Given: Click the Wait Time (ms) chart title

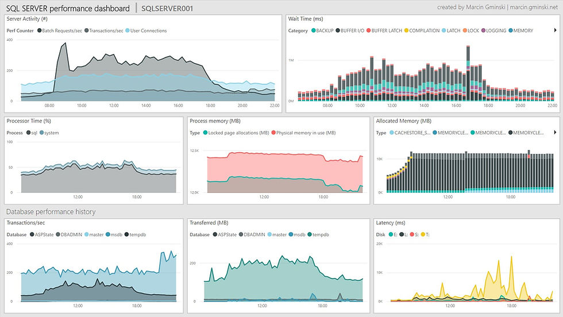Looking at the screenshot, I should (306, 19).
